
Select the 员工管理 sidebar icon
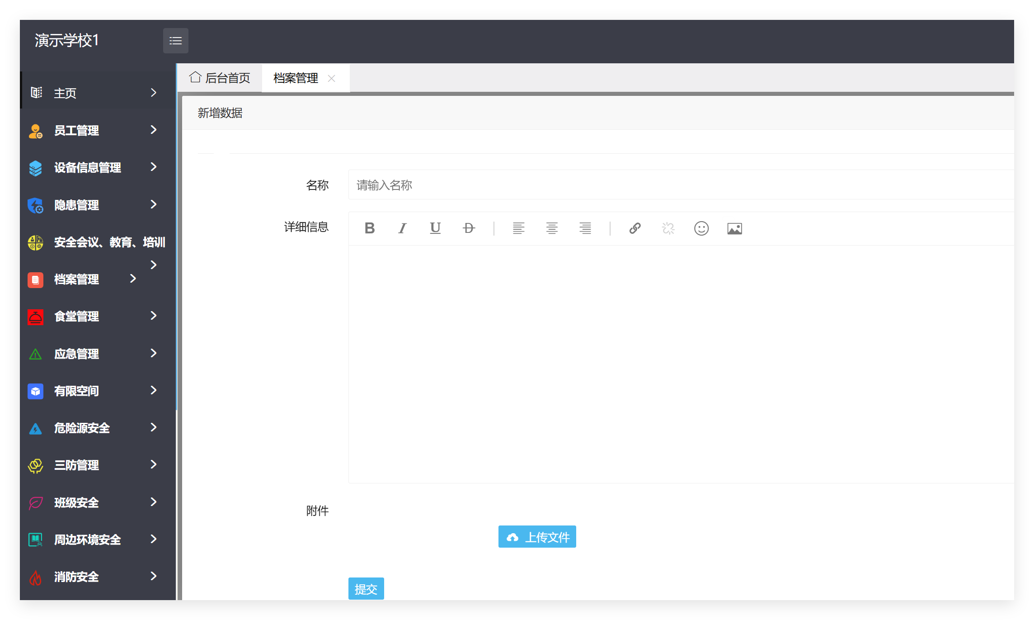click(x=35, y=131)
